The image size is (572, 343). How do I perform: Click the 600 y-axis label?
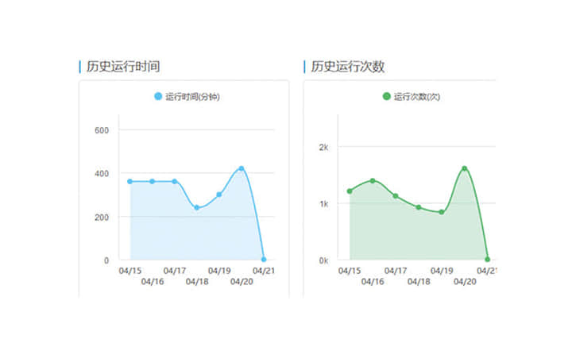coord(102,130)
